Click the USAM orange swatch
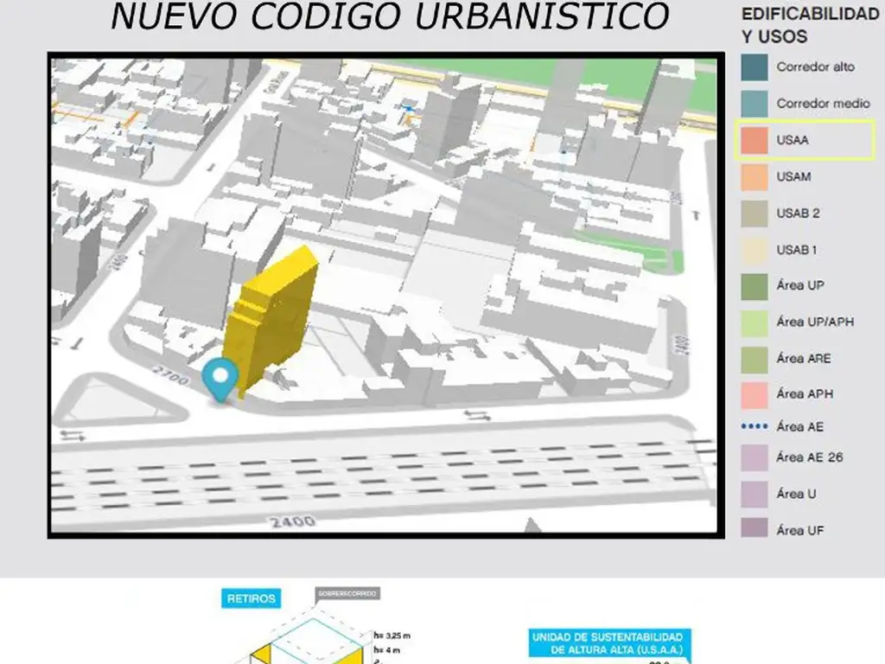885x664 pixels. pos(754,176)
